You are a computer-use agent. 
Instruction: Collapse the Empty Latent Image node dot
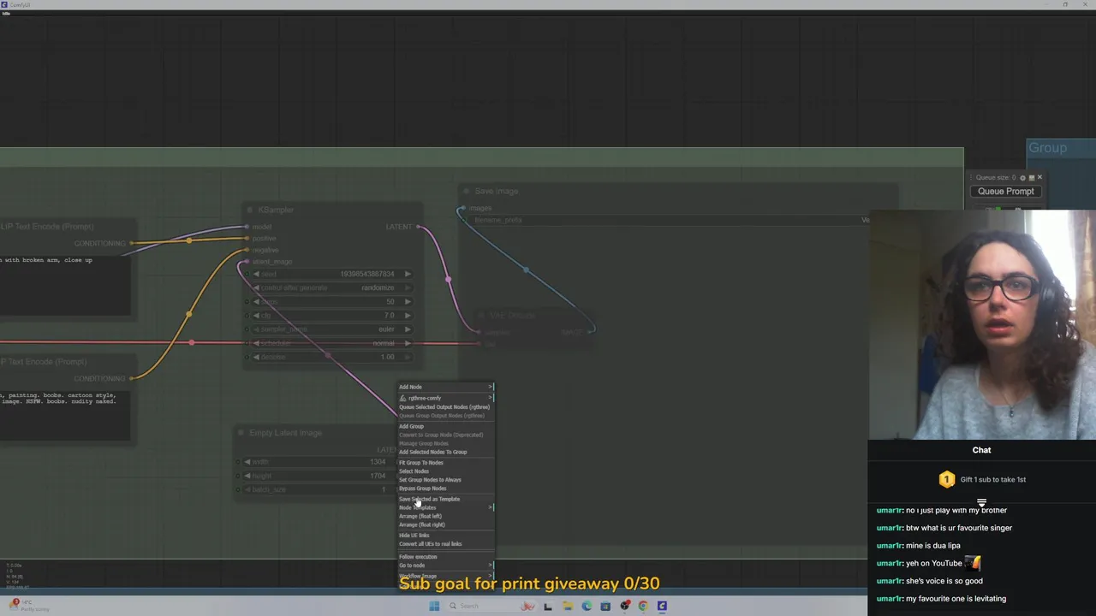(x=241, y=433)
